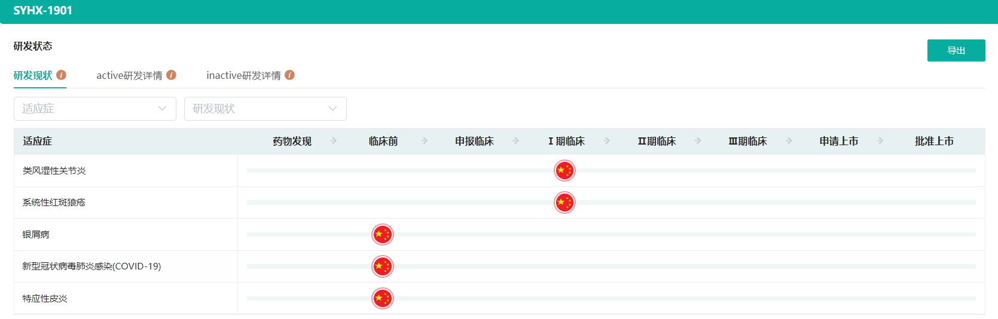Click the 类风湿性关节炎 indication text
This screenshot has width=998, height=319.
point(54,171)
